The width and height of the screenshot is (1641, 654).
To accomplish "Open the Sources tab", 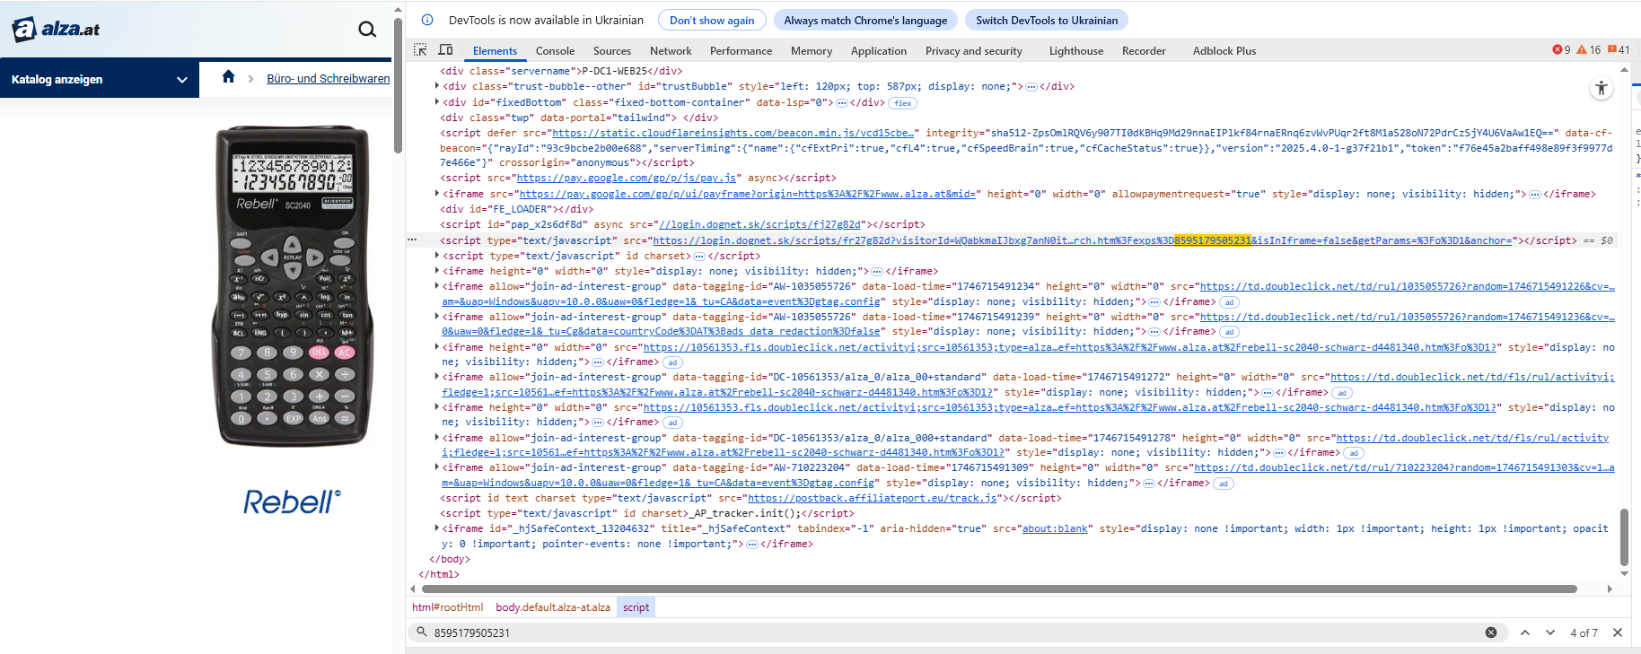I will pos(612,51).
